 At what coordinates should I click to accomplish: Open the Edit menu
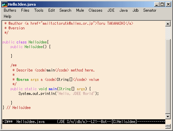[x=51, y=10]
